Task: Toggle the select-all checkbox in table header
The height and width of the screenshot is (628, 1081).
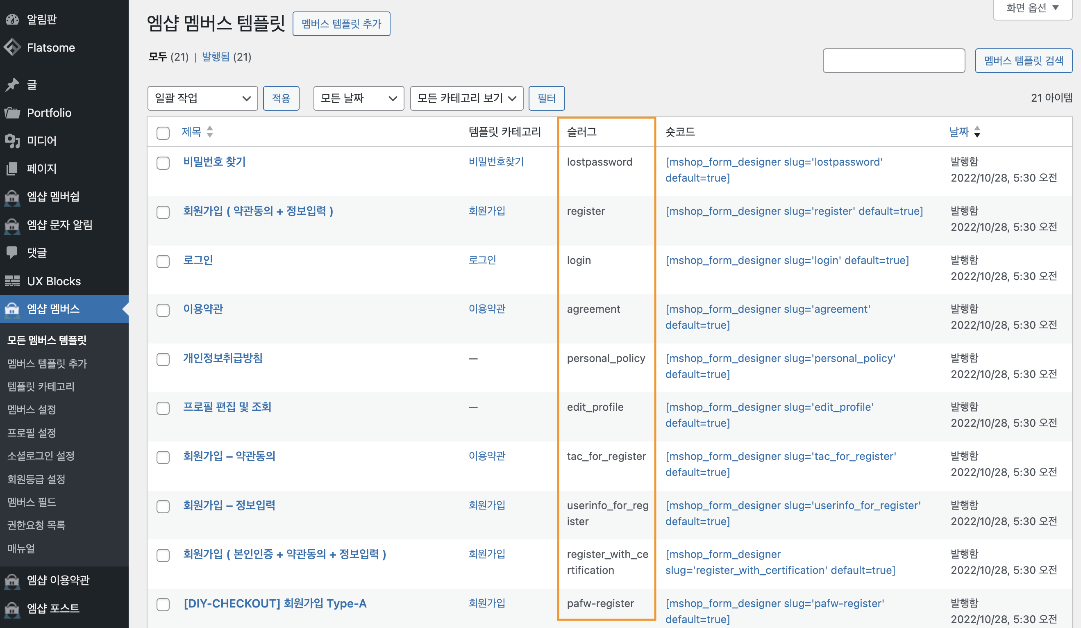Action: click(163, 133)
